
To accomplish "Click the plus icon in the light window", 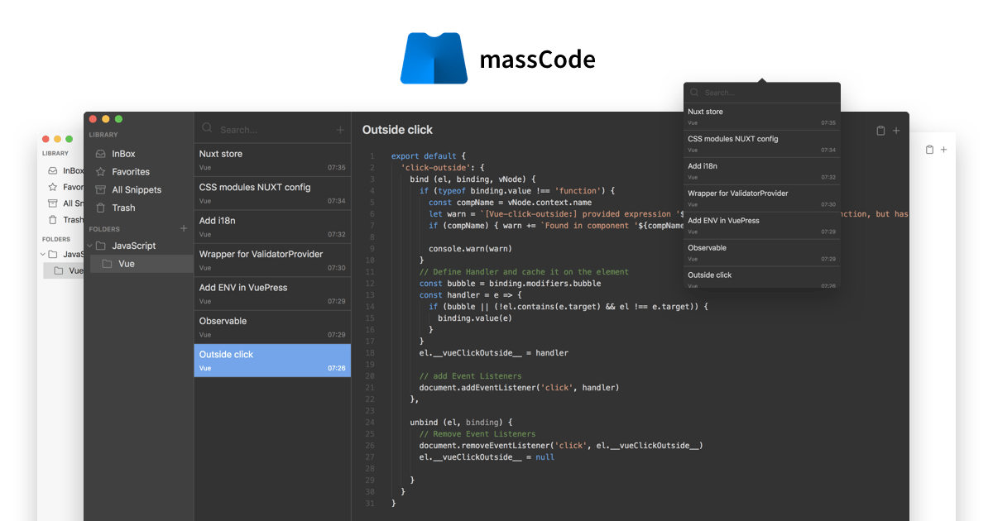I will click(943, 150).
